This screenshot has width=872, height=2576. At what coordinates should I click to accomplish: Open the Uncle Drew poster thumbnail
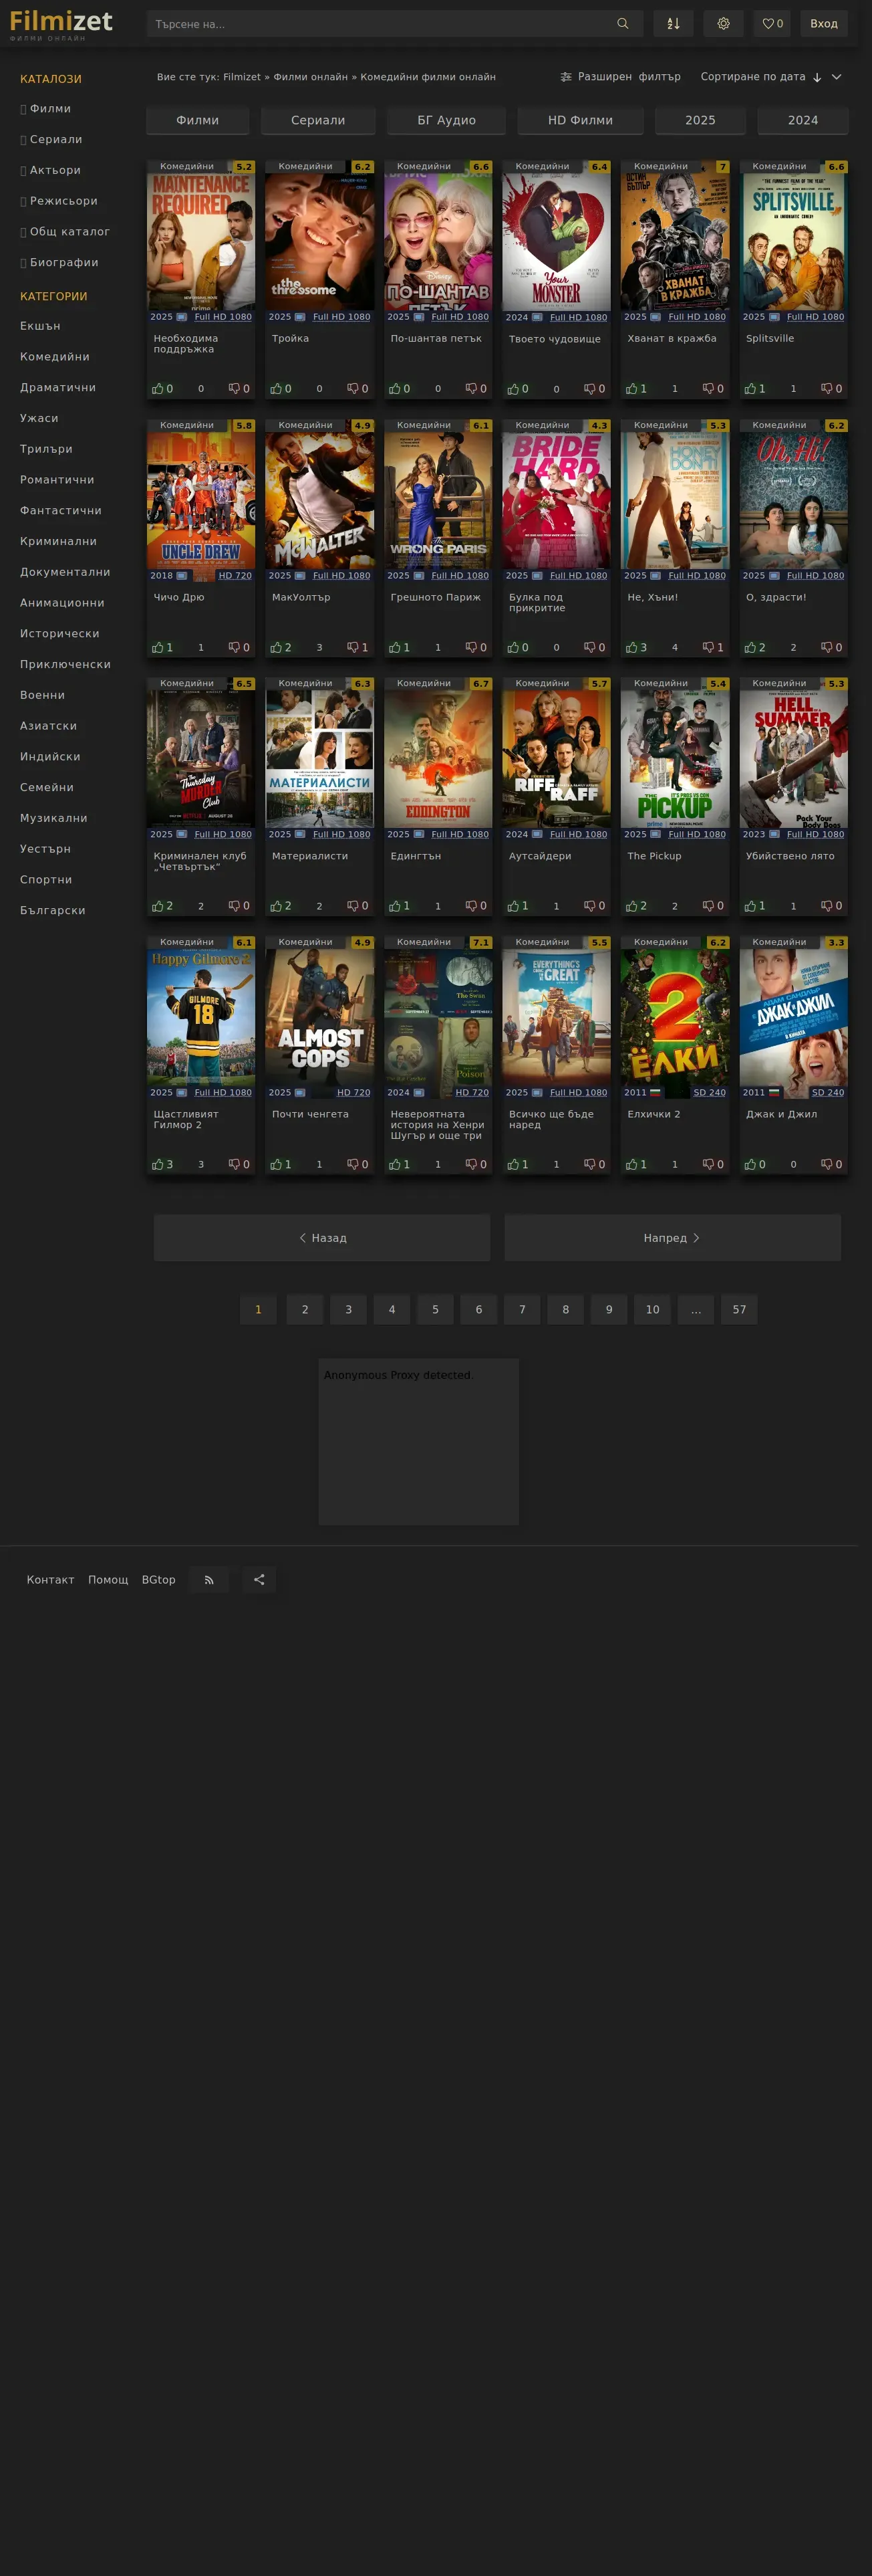200,499
